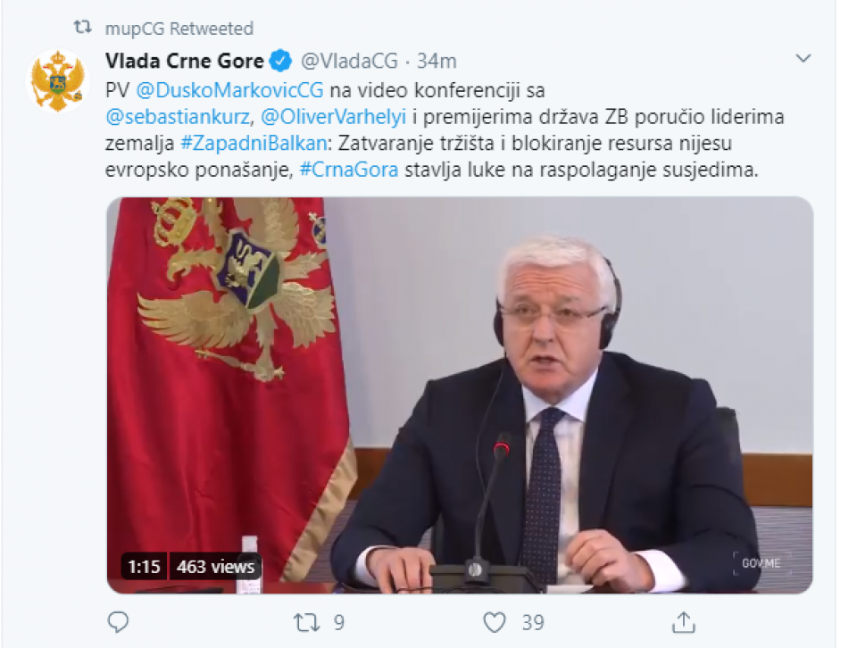Viewport: 857px width, 648px height.
Task: Open the #CrnaGora hashtag
Action: [x=349, y=170]
